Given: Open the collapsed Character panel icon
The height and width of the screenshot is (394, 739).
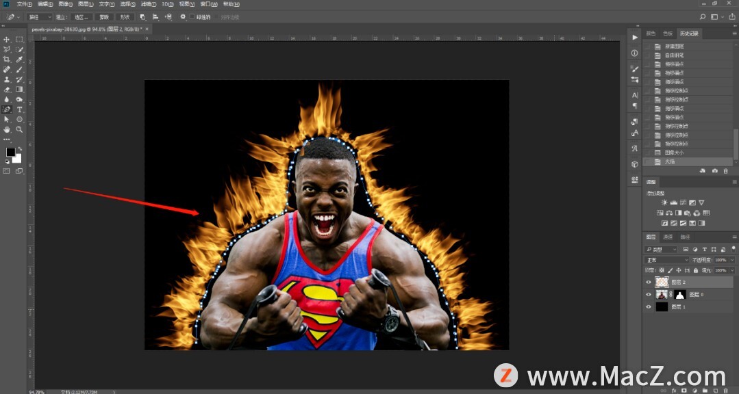Looking at the screenshot, I should (635, 95).
